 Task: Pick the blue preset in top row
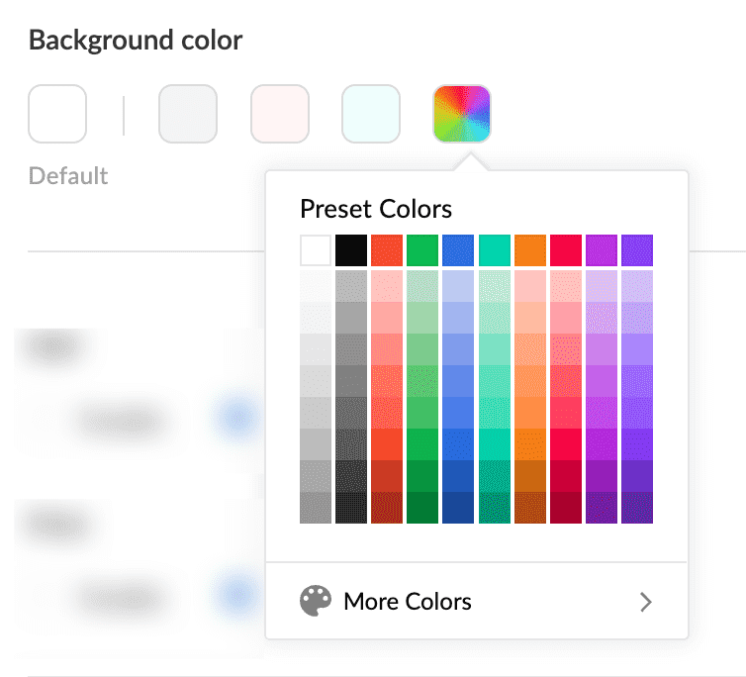coord(458,250)
